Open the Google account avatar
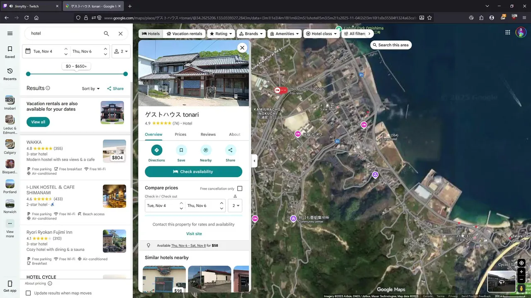The image size is (531, 298). (x=521, y=32)
